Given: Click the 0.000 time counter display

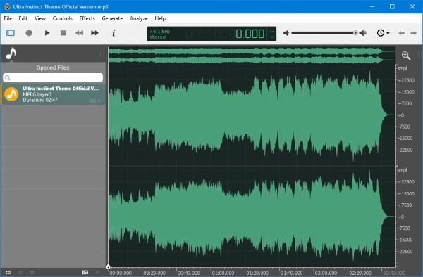Looking at the screenshot, I should [x=250, y=34].
